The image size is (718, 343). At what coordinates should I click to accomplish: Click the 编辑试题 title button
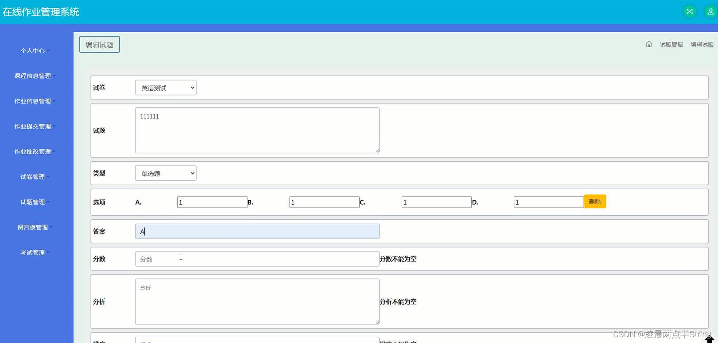pyautogui.click(x=99, y=45)
